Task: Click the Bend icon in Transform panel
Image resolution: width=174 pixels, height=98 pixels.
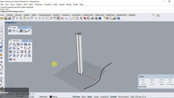Action: click(10, 56)
